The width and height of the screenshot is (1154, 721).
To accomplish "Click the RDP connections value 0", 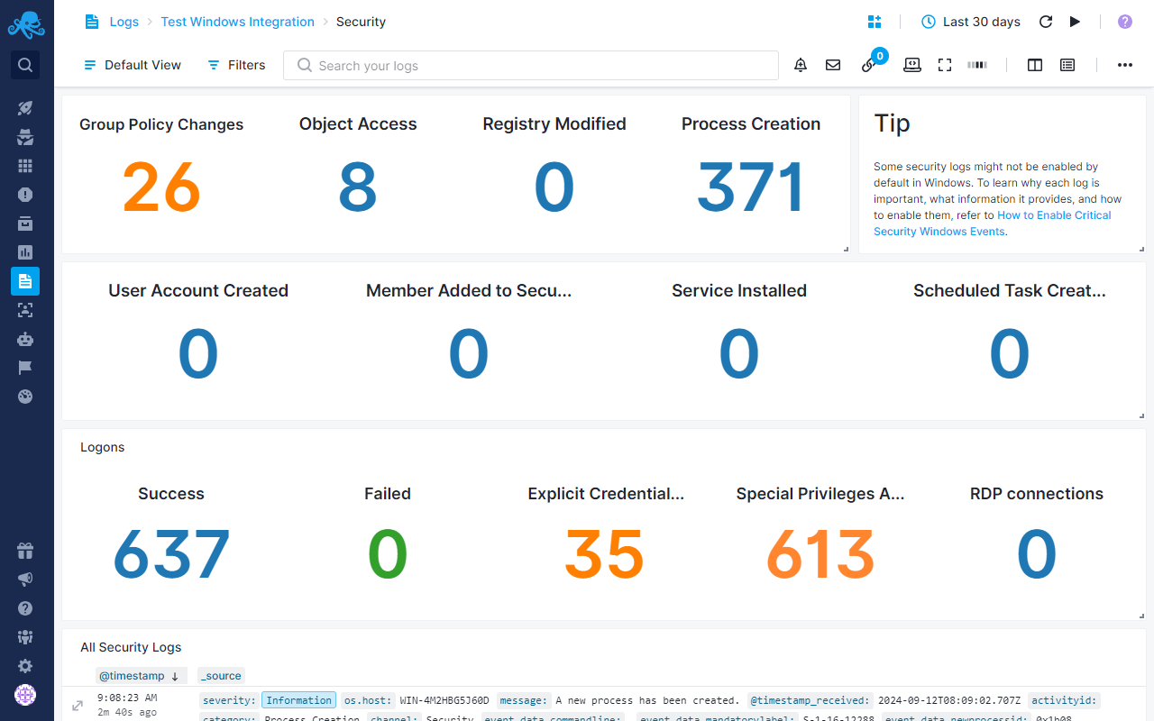I will tap(1037, 554).
